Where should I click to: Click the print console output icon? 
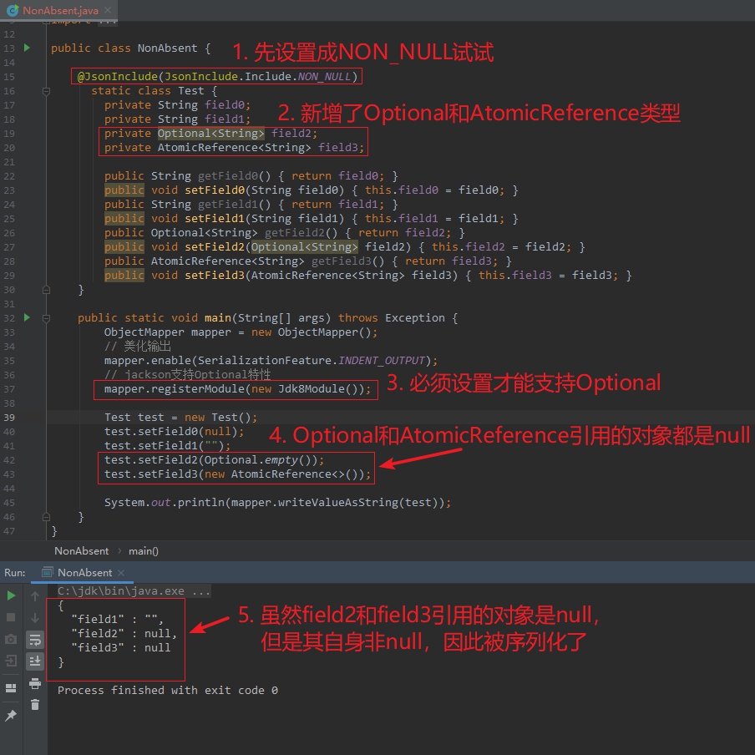[x=35, y=683]
